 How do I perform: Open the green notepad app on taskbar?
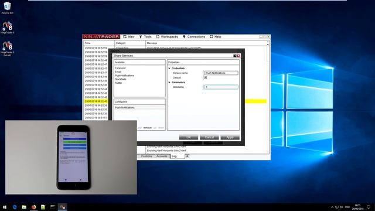tap(43, 207)
